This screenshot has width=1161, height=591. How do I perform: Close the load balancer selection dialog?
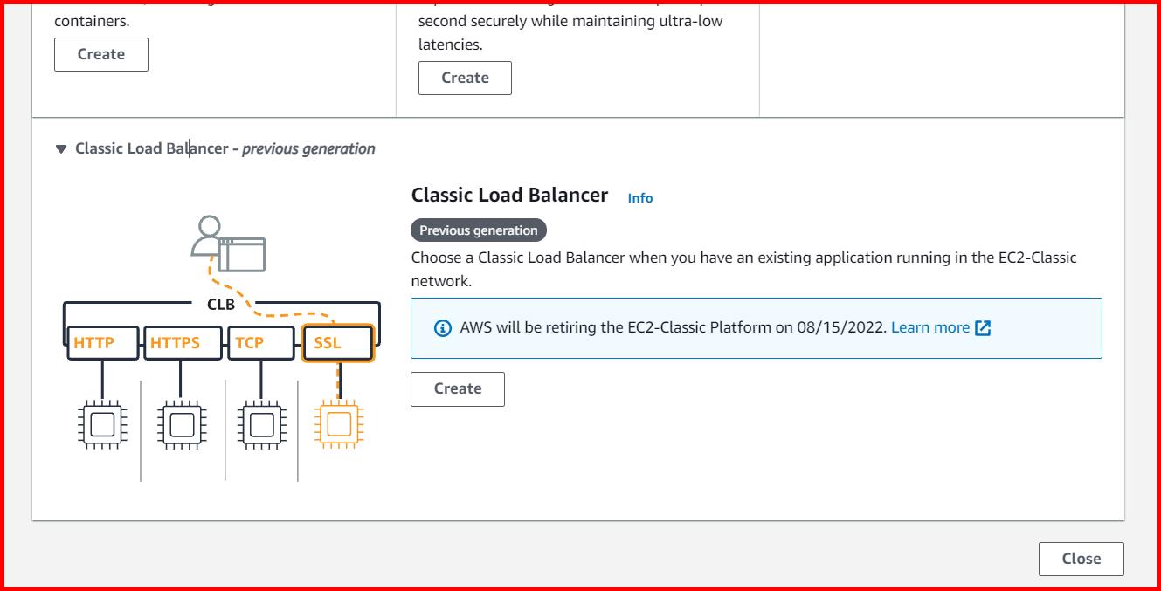point(1081,559)
